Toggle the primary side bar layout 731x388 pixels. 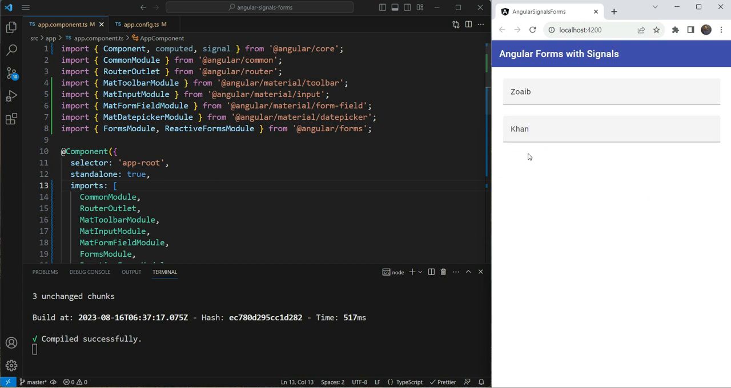pyautogui.click(x=382, y=7)
